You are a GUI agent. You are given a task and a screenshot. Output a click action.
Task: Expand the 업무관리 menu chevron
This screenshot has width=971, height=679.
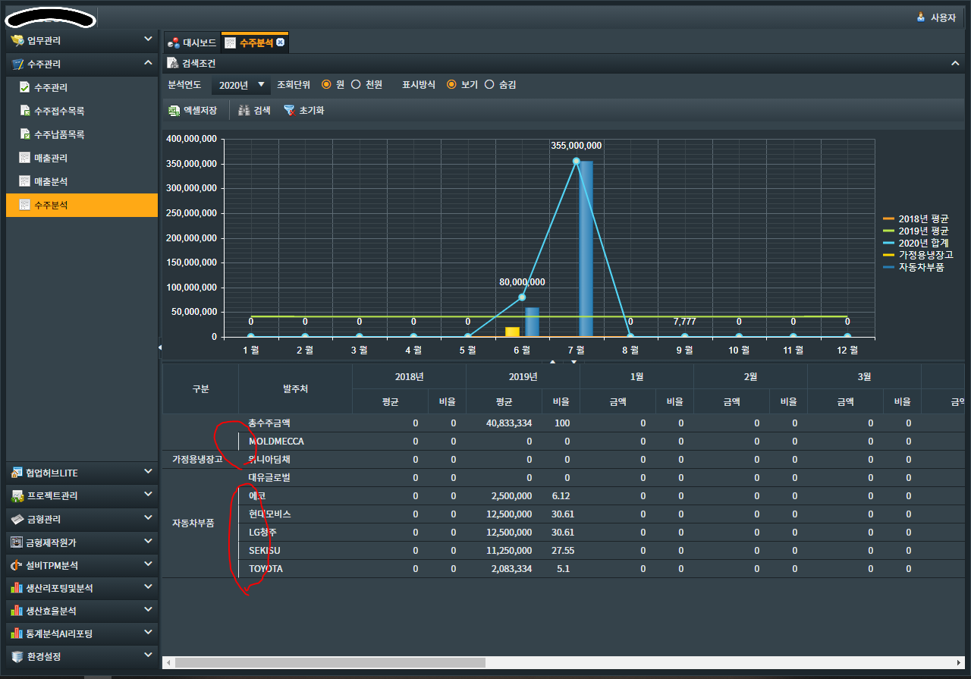pyautogui.click(x=148, y=39)
